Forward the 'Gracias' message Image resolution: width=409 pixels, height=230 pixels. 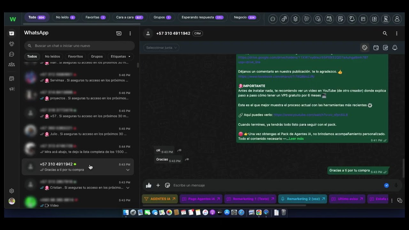click(187, 159)
